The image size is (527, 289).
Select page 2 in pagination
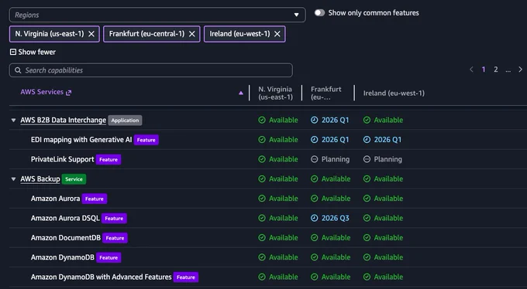496,70
